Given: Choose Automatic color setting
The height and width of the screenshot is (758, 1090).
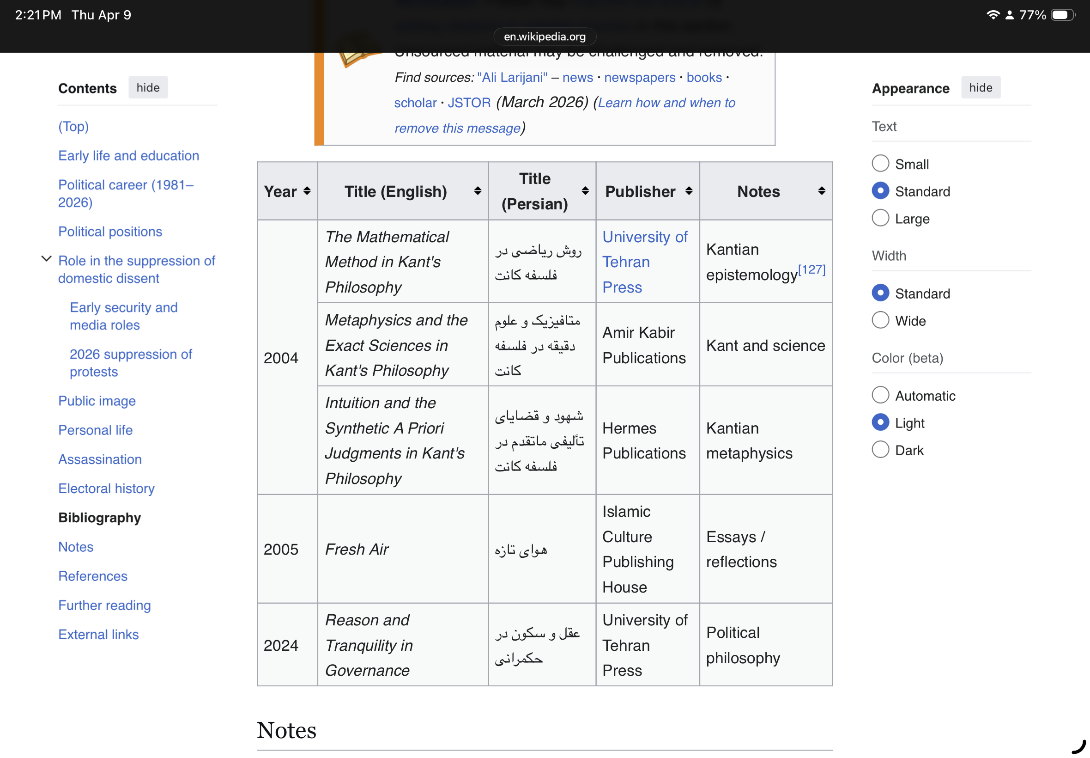Looking at the screenshot, I should pos(880,395).
